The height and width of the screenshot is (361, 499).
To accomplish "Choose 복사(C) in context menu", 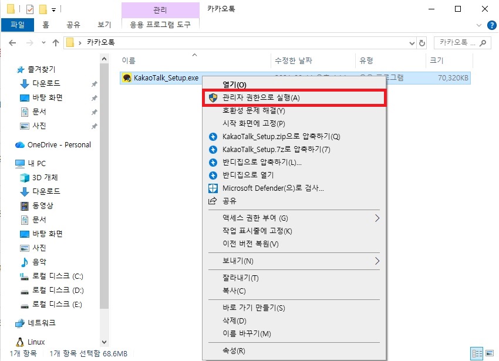I will pos(294,291).
